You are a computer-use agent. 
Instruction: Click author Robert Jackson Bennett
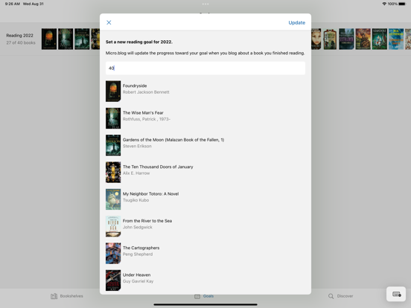146,92
